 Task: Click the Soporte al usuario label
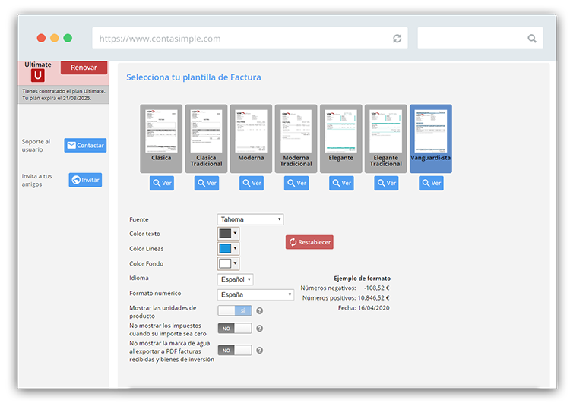[x=36, y=146]
